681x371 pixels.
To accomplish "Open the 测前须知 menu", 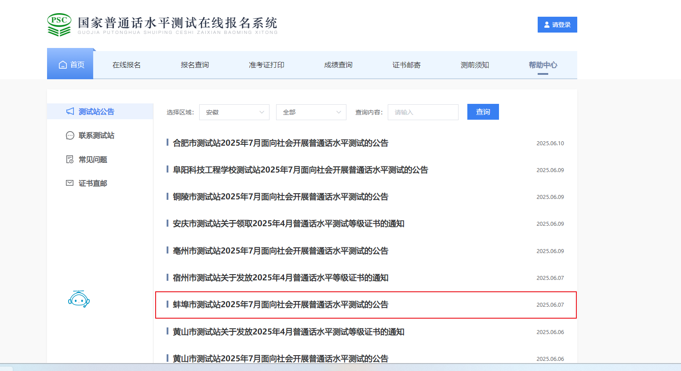I will click(475, 65).
